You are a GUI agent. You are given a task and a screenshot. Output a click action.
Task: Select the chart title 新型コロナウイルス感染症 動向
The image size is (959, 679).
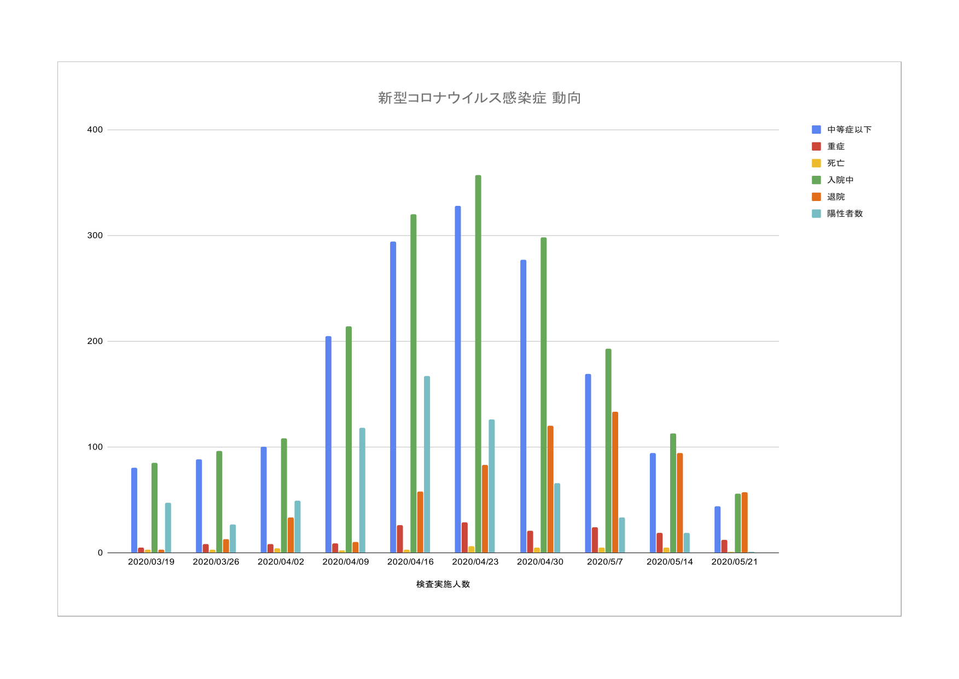point(479,98)
